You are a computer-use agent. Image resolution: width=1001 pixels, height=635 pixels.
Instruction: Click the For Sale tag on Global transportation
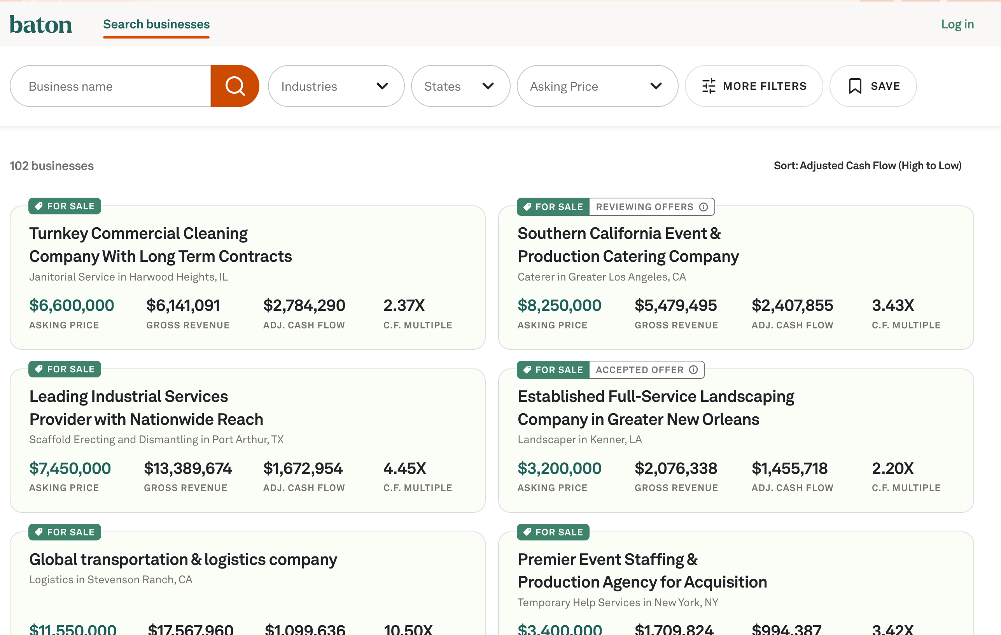pyautogui.click(x=65, y=532)
